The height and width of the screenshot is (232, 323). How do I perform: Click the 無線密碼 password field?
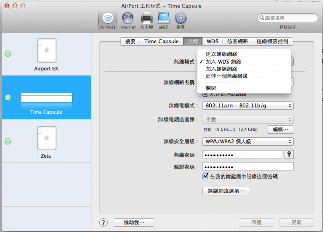coord(242,155)
